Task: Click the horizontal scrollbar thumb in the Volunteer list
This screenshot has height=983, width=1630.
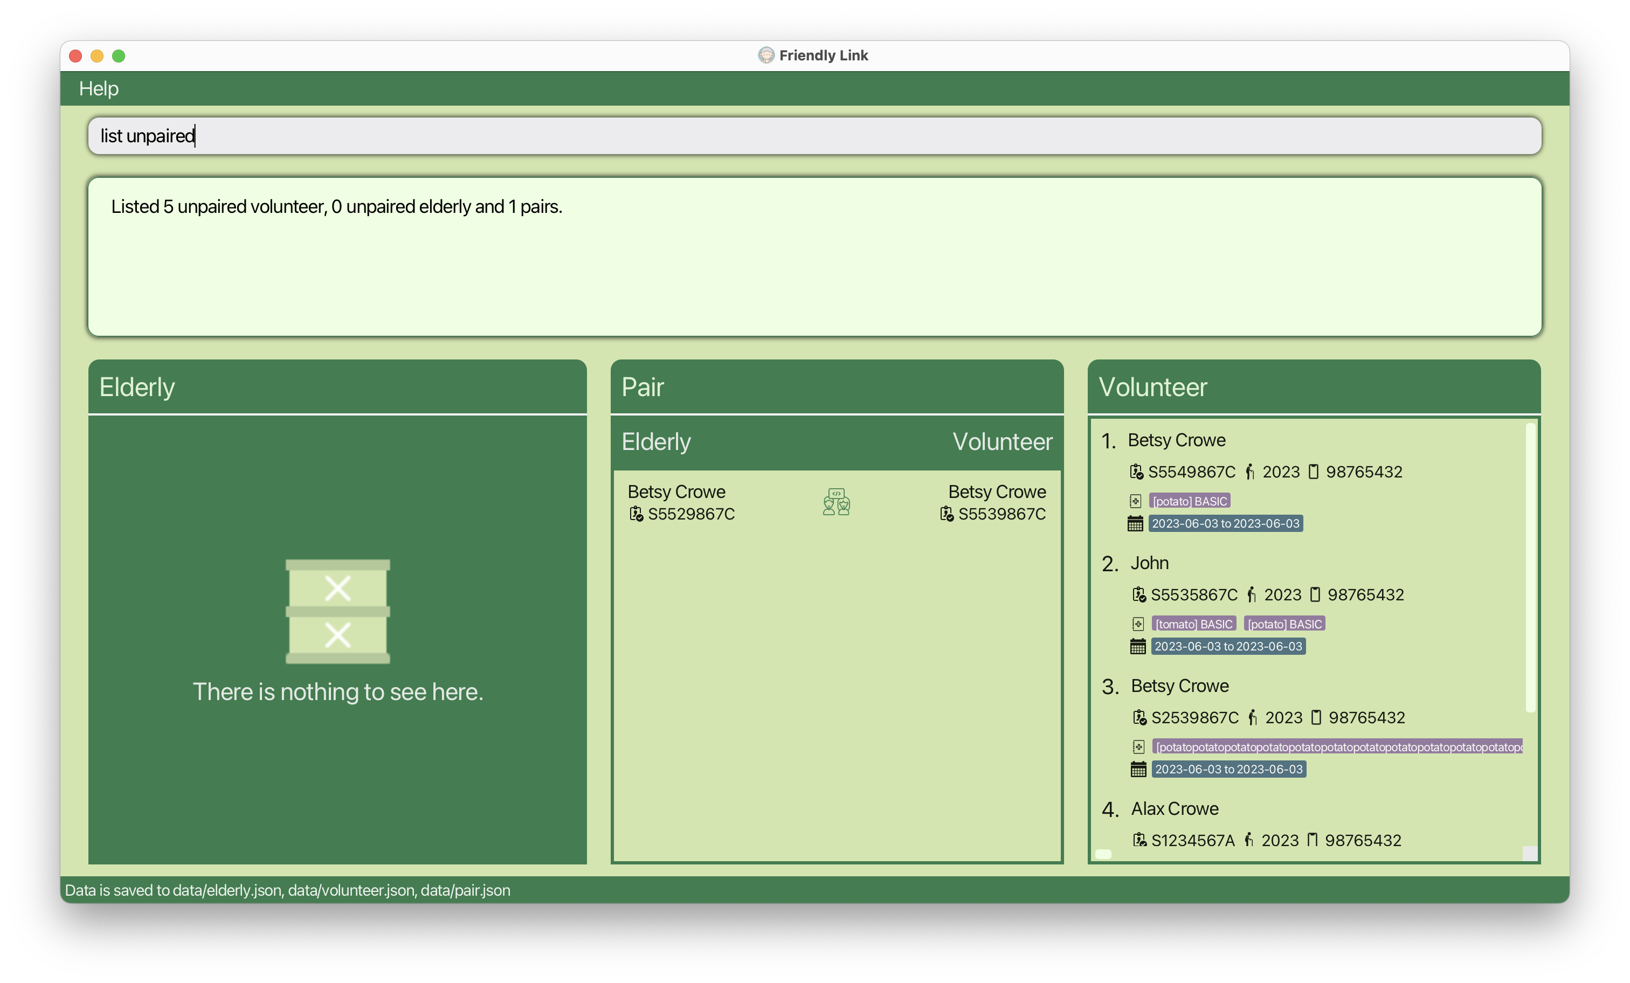Action: click(x=1103, y=854)
